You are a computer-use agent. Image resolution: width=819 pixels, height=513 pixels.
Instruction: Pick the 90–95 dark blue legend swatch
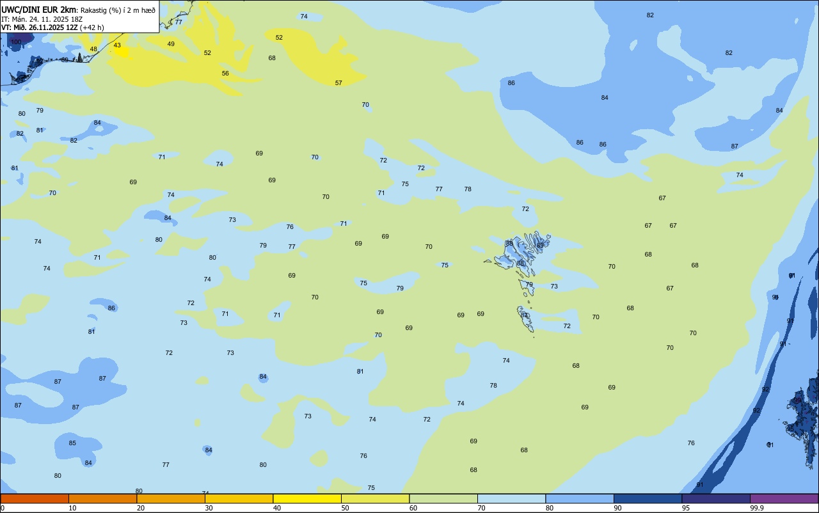(648, 498)
